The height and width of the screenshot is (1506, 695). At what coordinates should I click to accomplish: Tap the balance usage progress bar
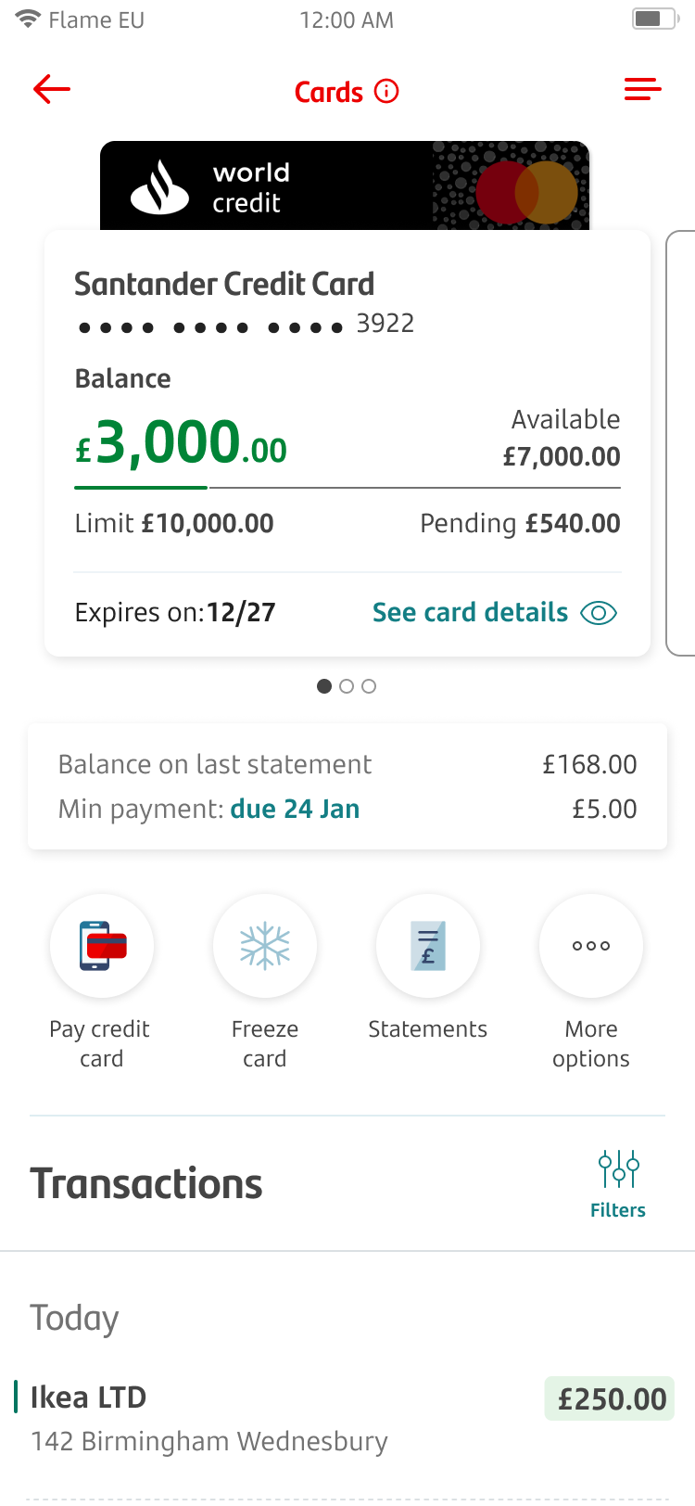(347, 487)
